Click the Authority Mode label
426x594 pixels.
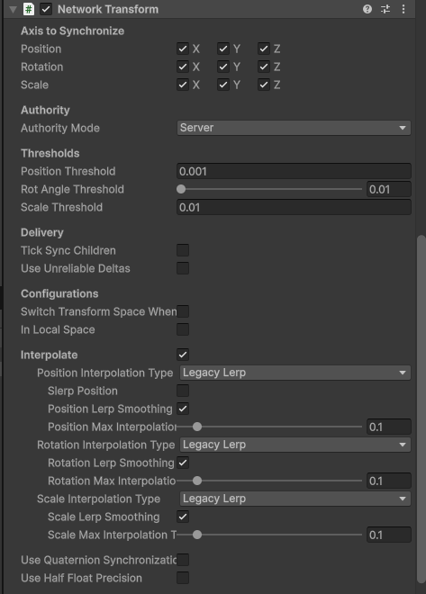point(60,128)
